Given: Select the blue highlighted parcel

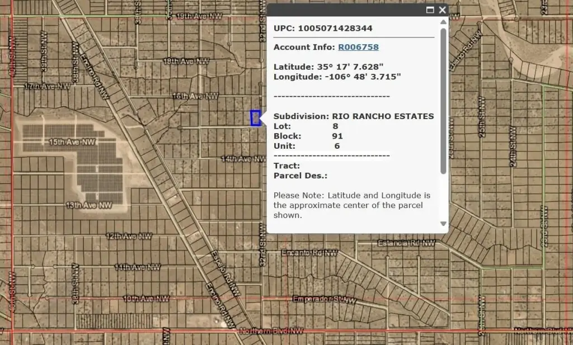Looking at the screenshot, I should point(256,118).
